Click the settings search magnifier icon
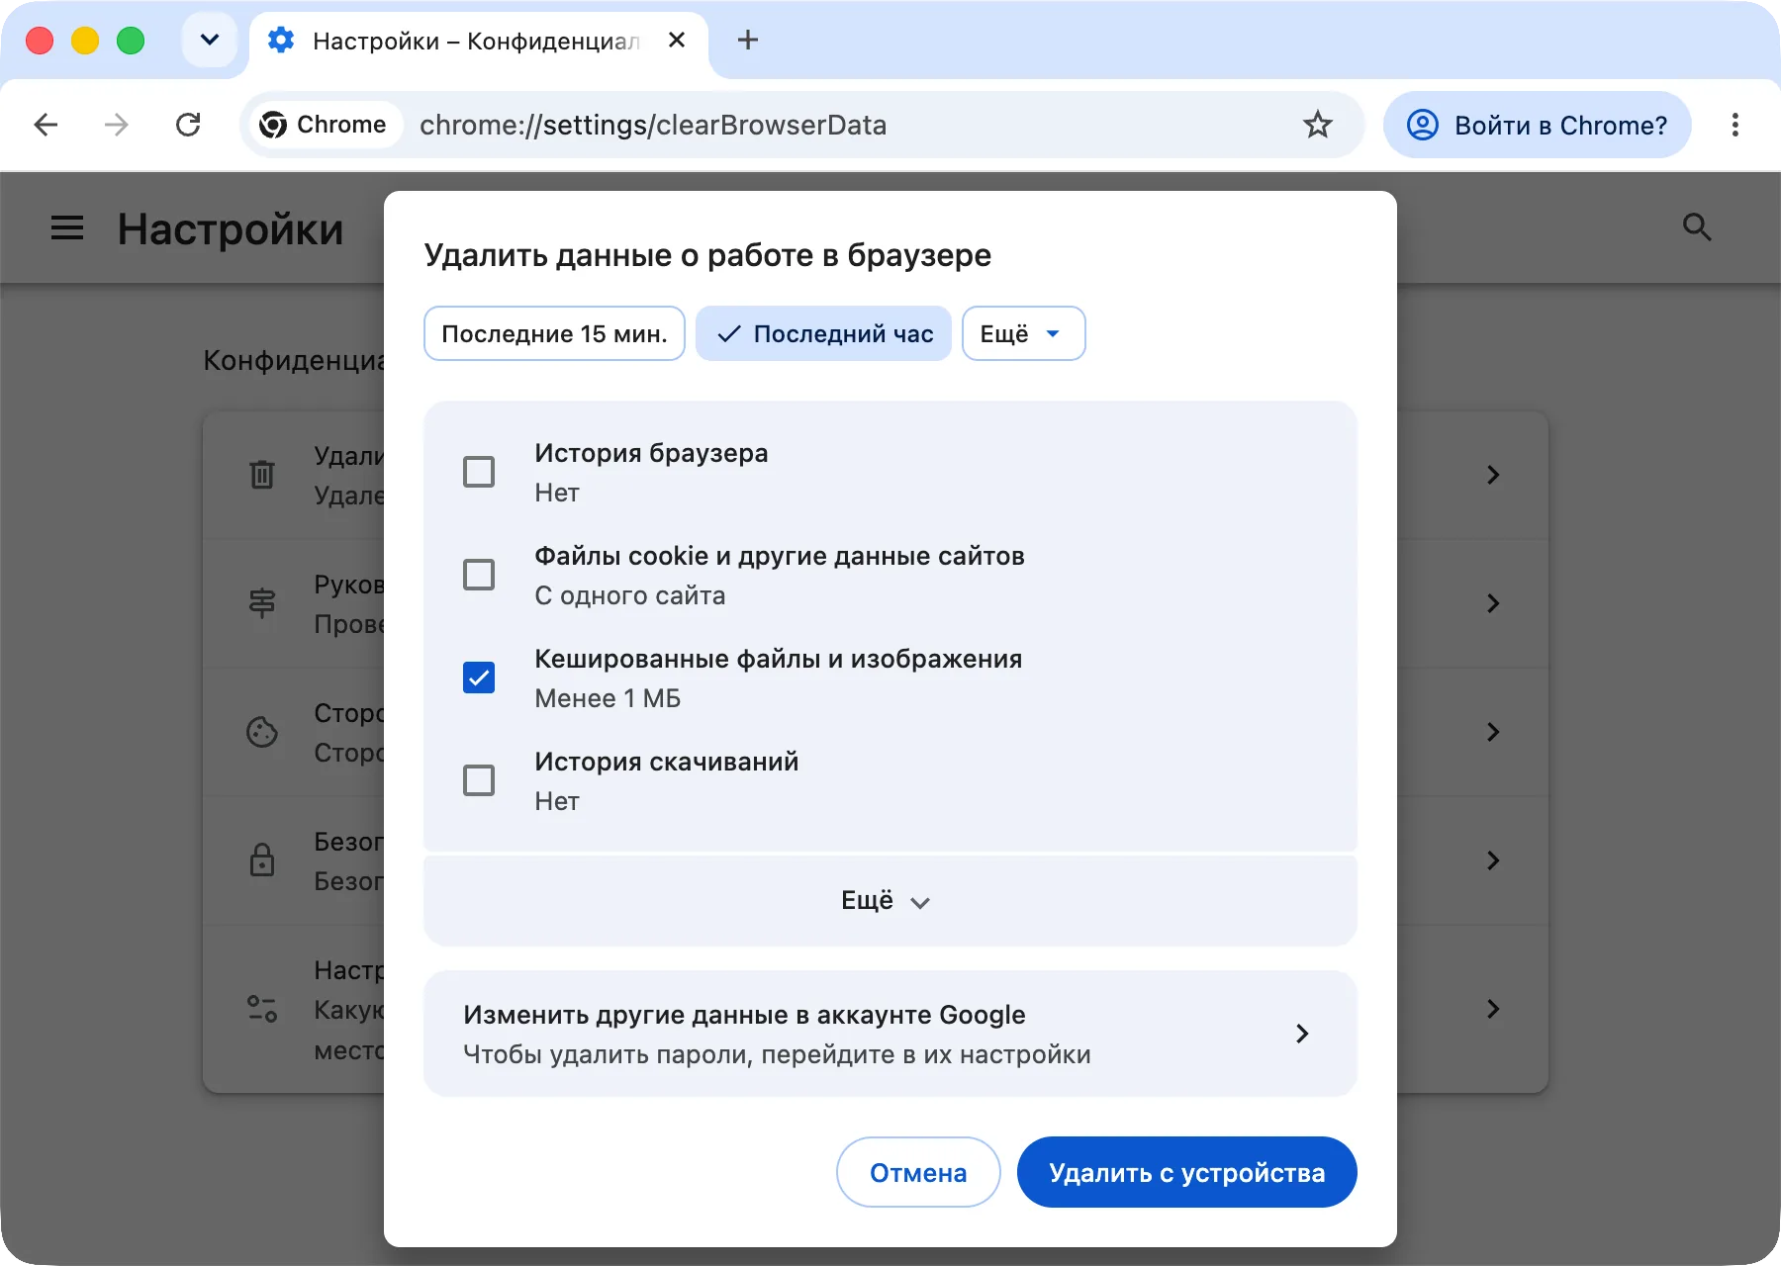 1697,227
